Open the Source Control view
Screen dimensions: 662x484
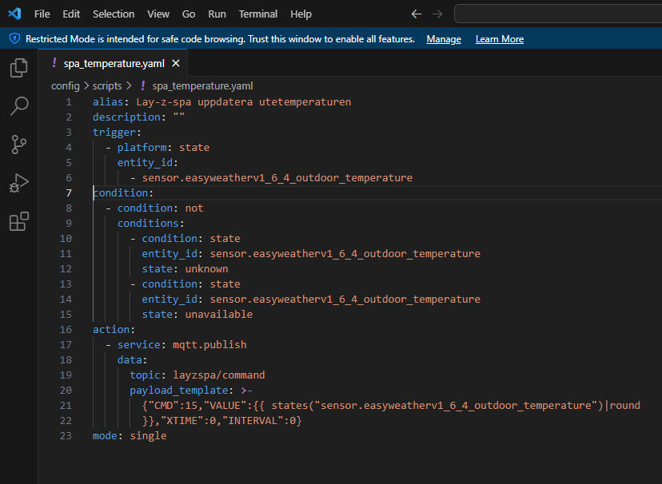click(18, 145)
